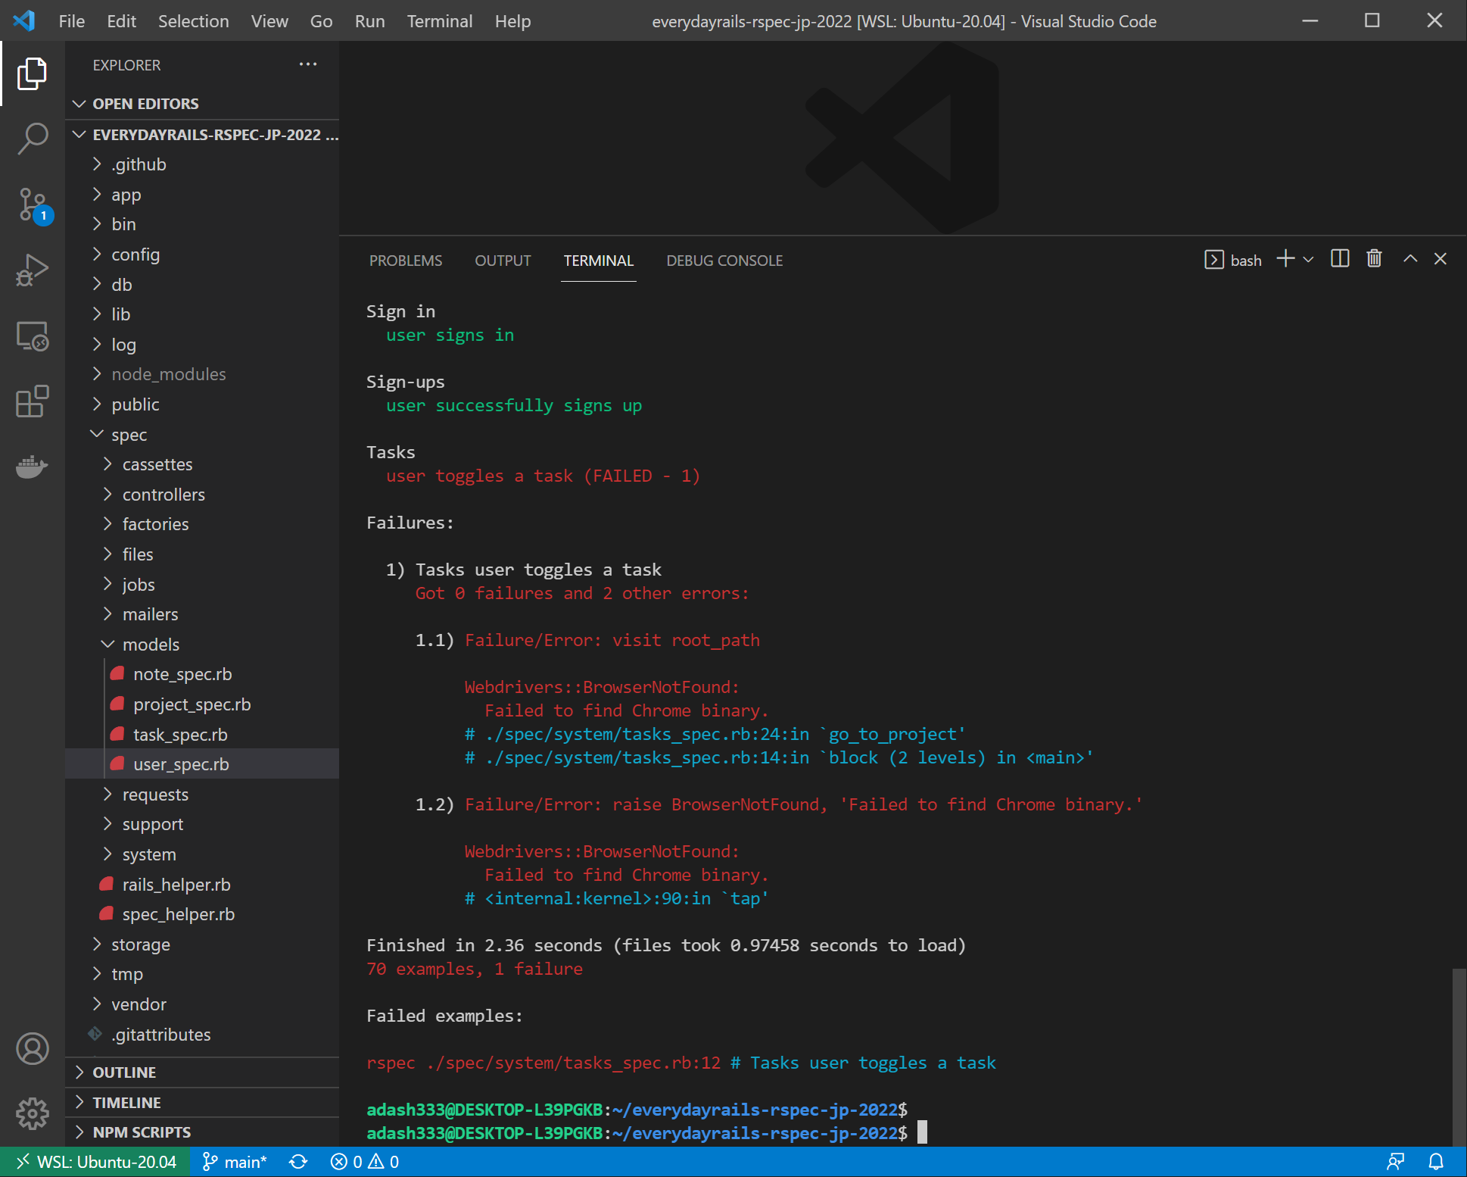
Task: Collapse EVERYDAYRAILS-RSPEC-JP-2022 root folder
Action: click(202, 135)
